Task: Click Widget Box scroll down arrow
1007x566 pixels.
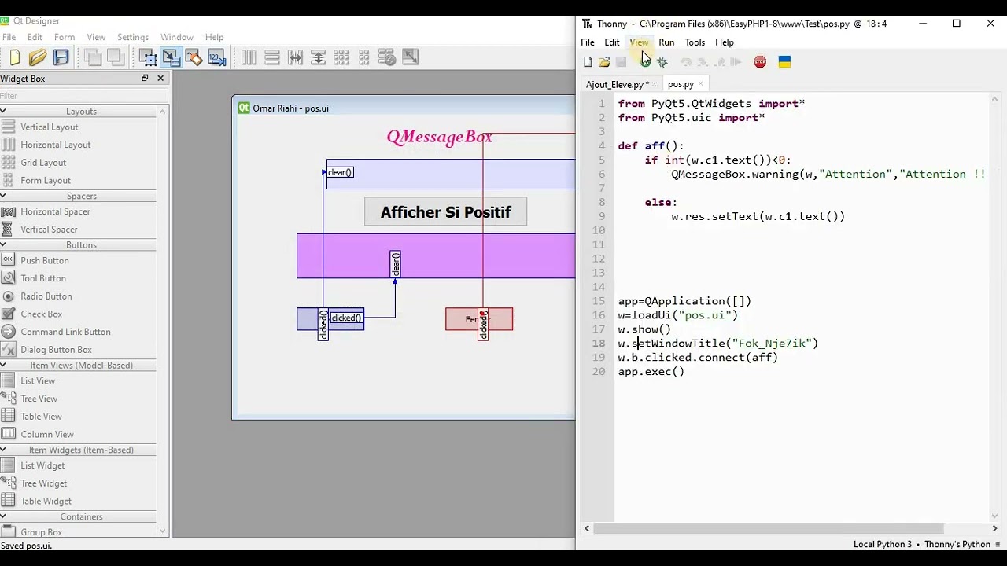Action: (164, 531)
